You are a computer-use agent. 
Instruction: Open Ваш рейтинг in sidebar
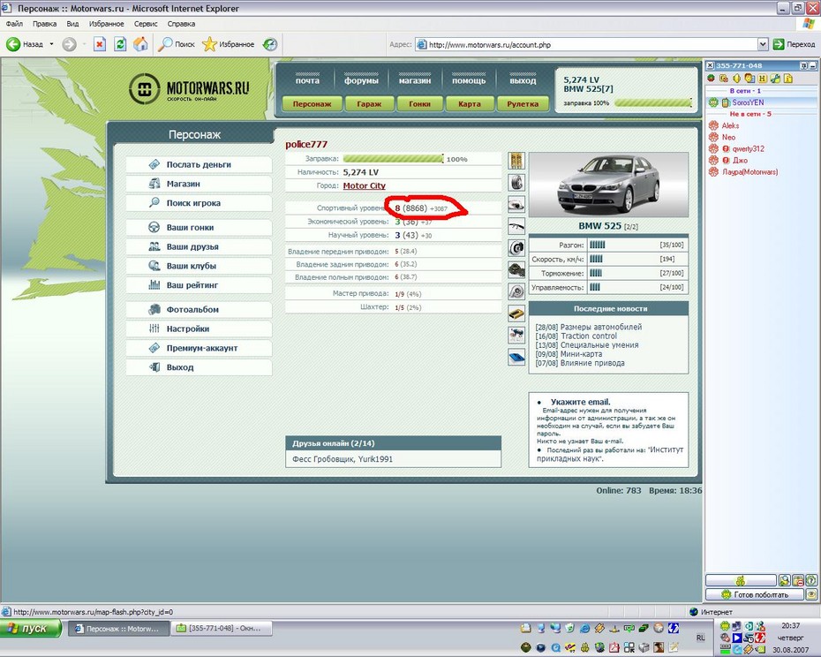pyautogui.click(x=199, y=285)
